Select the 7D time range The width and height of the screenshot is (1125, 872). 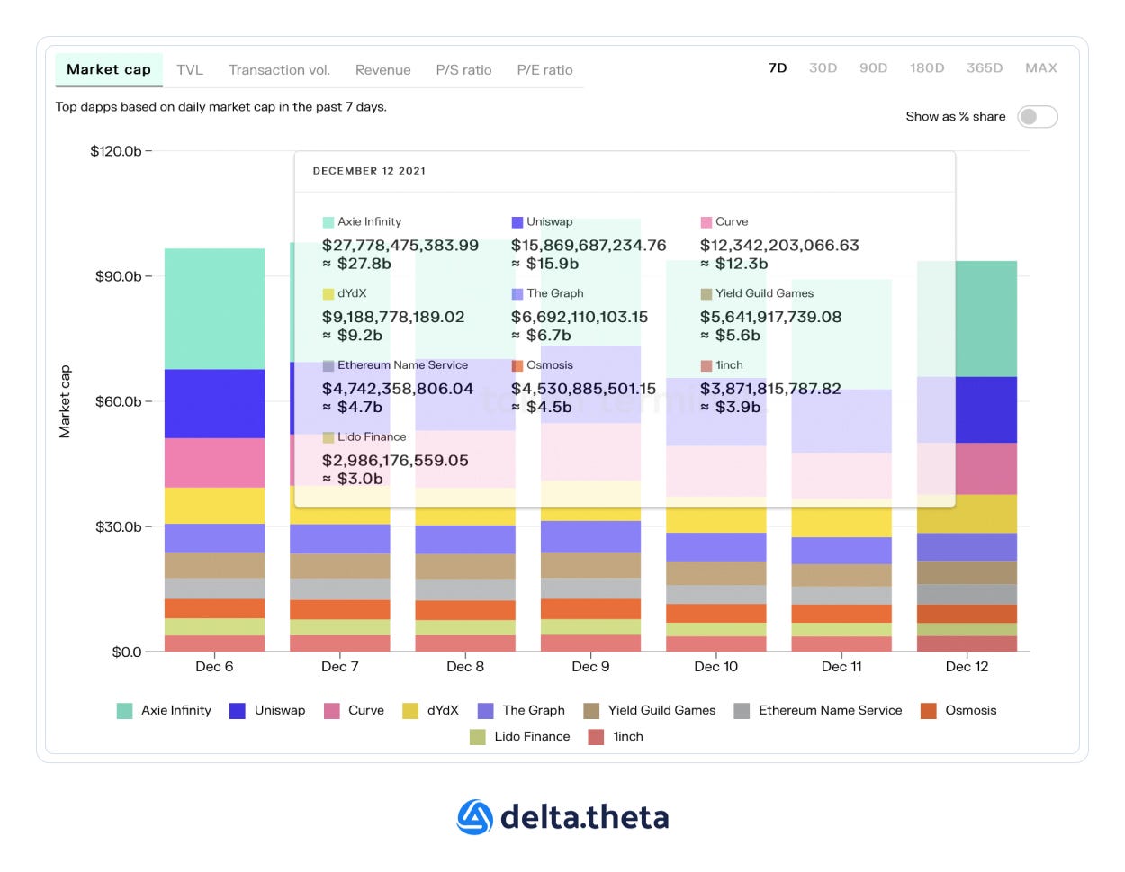778,67
